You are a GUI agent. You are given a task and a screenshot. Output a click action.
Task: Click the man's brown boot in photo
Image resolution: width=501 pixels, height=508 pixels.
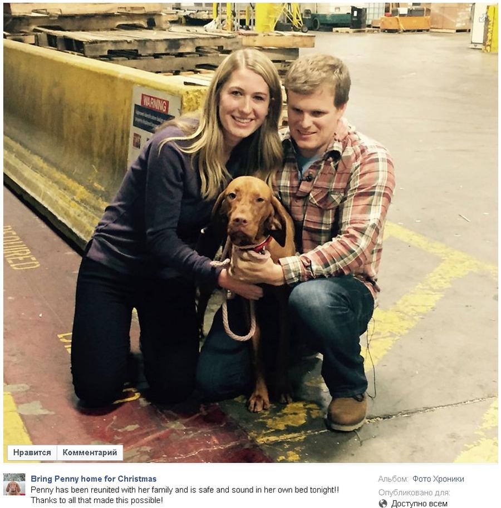point(347,413)
